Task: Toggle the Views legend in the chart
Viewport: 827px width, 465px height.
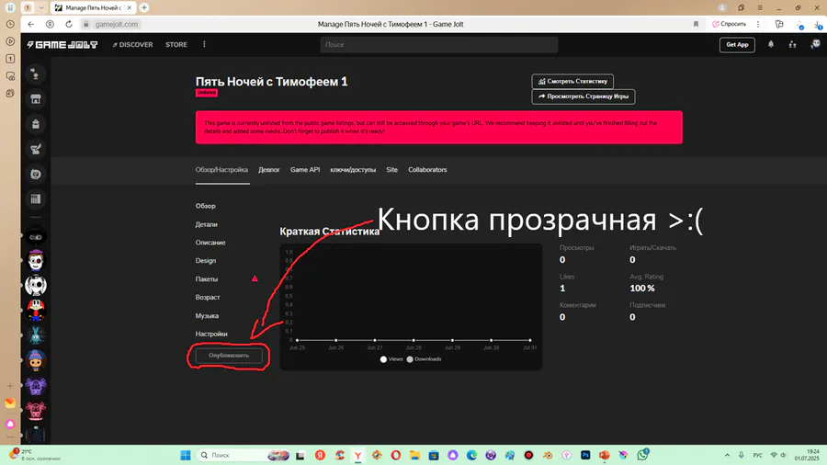Action: click(391, 359)
